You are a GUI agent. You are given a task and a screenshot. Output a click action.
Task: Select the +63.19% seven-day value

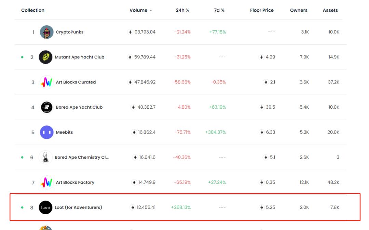pos(217,107)
